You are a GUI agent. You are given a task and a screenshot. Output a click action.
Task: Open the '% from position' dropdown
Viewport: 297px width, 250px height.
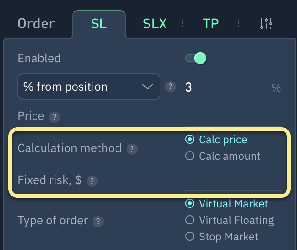click(88, 87)
